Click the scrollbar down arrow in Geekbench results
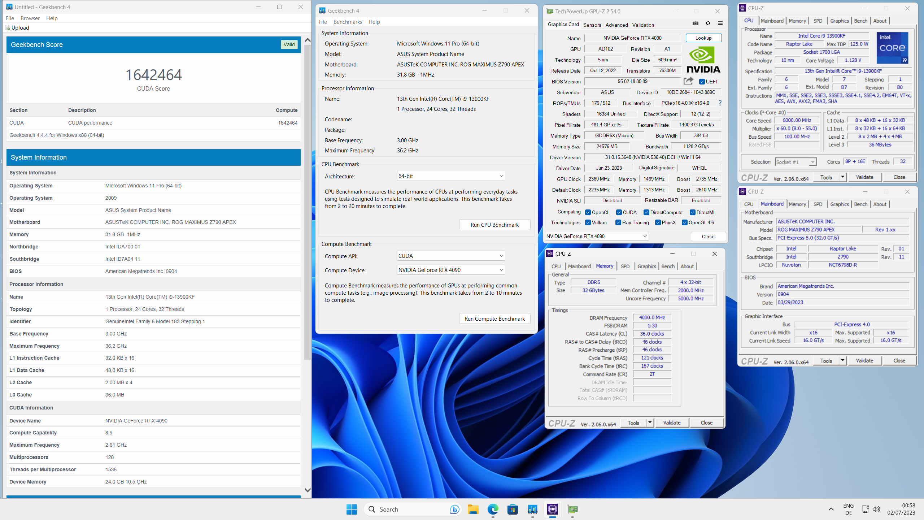924x520 pixels. (308, 490)
